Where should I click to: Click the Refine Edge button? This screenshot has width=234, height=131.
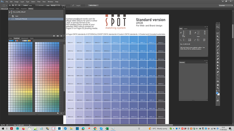(x=94, y=5)
